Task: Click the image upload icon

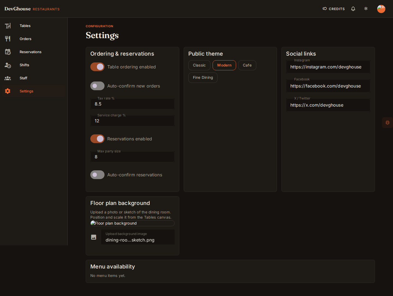Action: (x=94, y=237)
